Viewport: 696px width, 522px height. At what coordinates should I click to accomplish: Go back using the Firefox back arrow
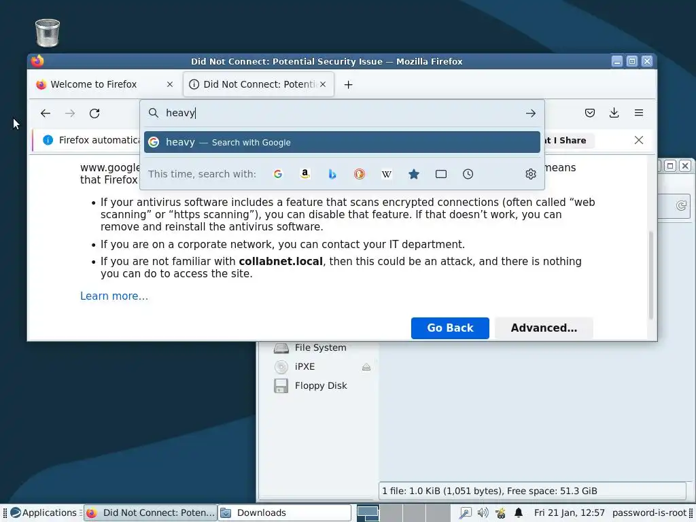click(x=46, y=114)
